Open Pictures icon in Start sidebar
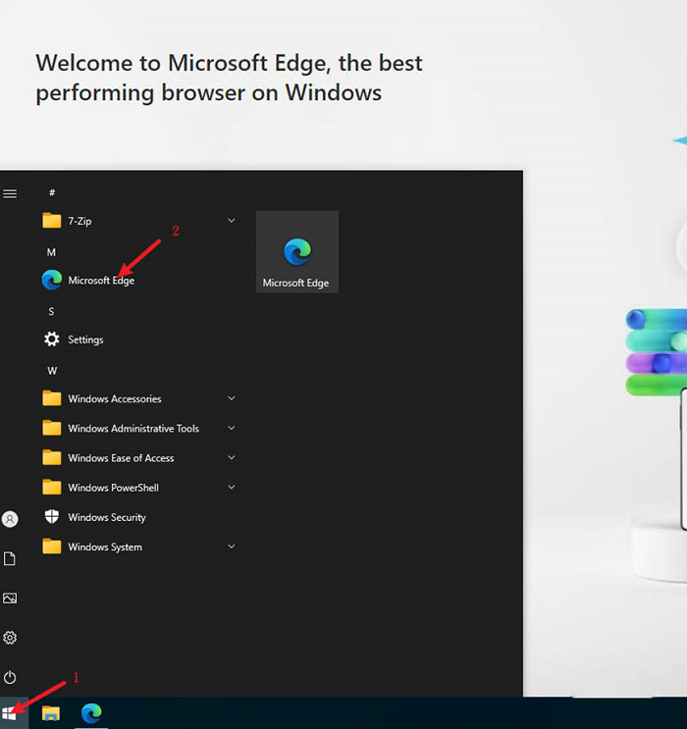 10,598
